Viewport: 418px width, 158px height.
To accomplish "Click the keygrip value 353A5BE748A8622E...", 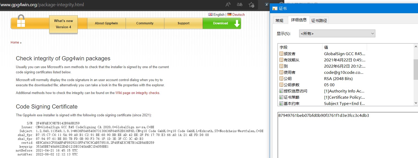I will point(72,147).
